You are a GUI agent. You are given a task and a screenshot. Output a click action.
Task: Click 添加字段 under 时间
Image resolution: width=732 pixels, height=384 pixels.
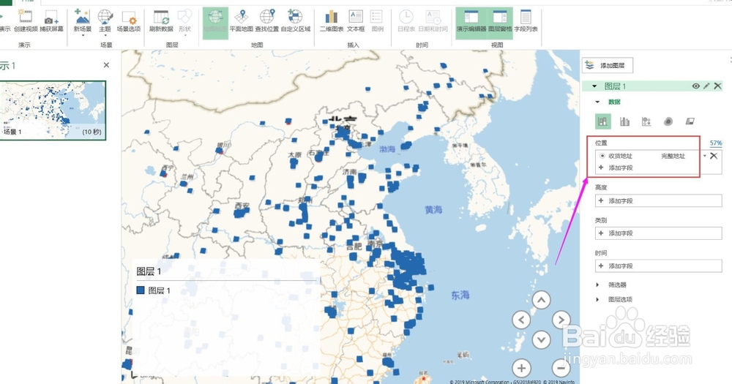pyautogui.click(x=658, y=266)
